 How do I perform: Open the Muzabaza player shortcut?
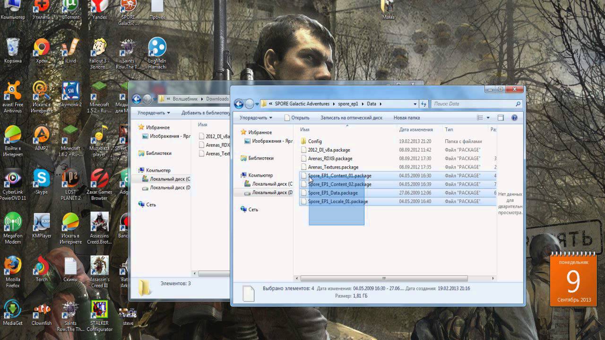point(99,140)
